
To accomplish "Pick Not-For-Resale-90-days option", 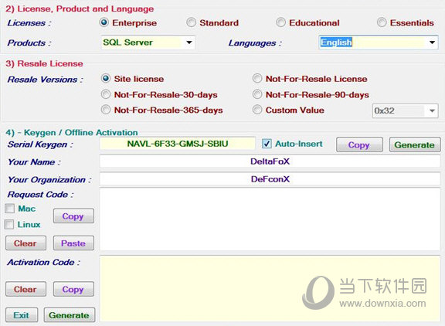I will click(257, 94).
